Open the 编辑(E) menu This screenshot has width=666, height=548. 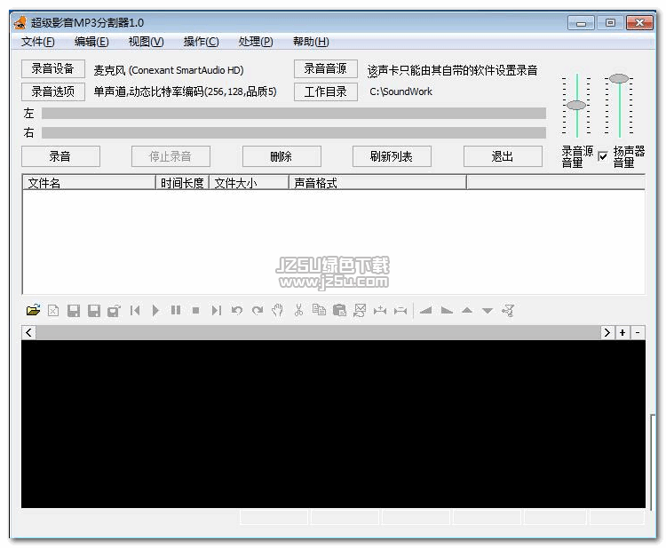[91, 42]
